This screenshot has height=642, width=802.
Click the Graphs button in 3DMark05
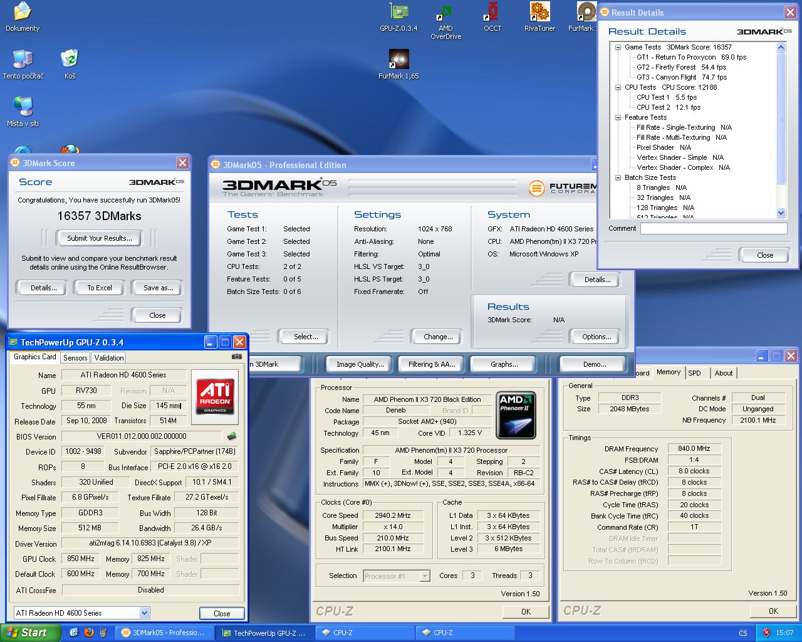[x=504, y=364]
